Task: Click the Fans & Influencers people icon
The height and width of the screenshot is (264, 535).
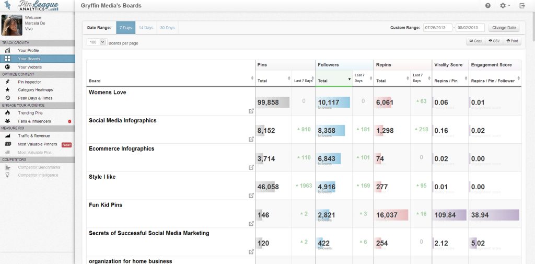Action: 7,121
